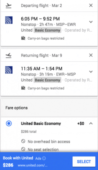
Task: Click the Fare options heading
Action: [17, 108]
